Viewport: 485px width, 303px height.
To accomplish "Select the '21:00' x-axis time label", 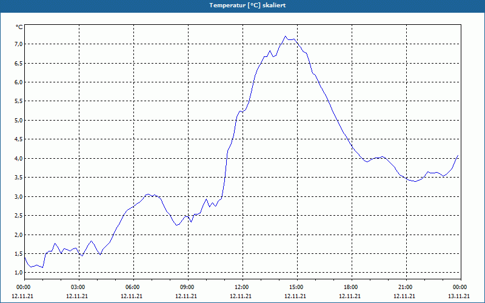I will [x=405, y=287].
